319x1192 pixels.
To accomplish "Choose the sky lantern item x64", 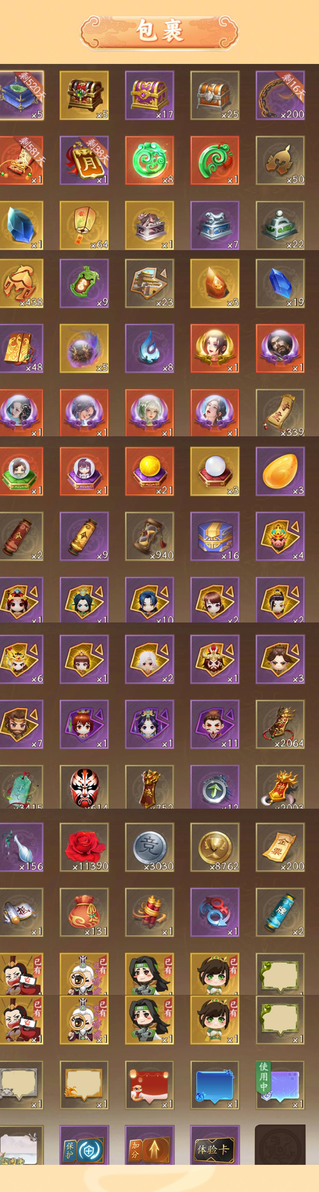I will point(84,225).
